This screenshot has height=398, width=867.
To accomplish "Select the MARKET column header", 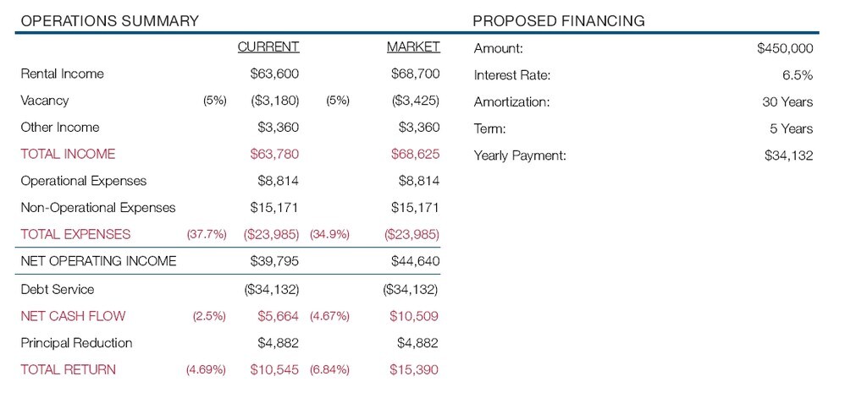I will pos(413,46).
